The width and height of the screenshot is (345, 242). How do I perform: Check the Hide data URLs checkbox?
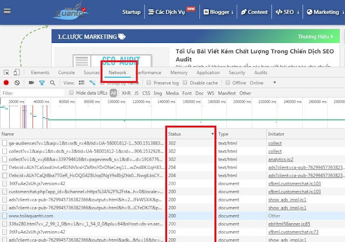coord(71,92)
